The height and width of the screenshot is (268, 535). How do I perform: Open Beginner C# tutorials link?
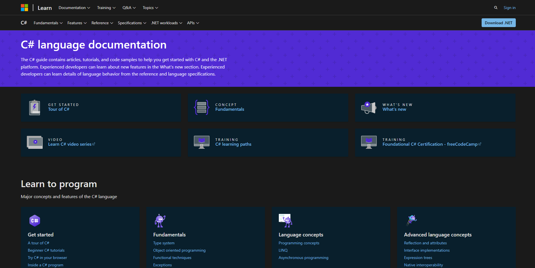(x=46, y=250)
